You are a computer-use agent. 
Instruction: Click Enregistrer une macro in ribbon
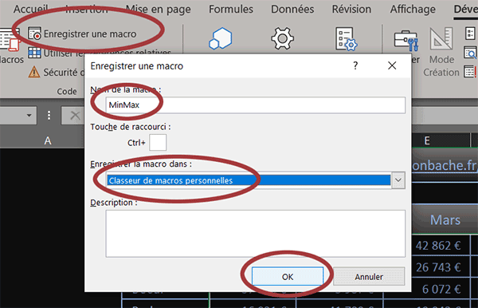pos(82,34)
